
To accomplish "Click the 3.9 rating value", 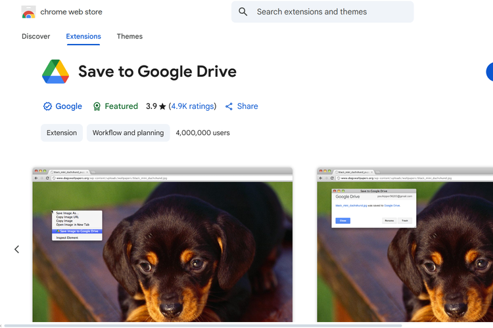I will tap(151, 106).
